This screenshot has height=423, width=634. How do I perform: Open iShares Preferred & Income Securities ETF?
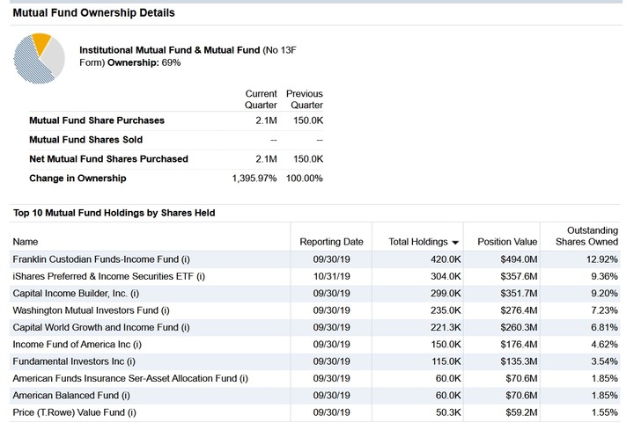tap(109, 276)
